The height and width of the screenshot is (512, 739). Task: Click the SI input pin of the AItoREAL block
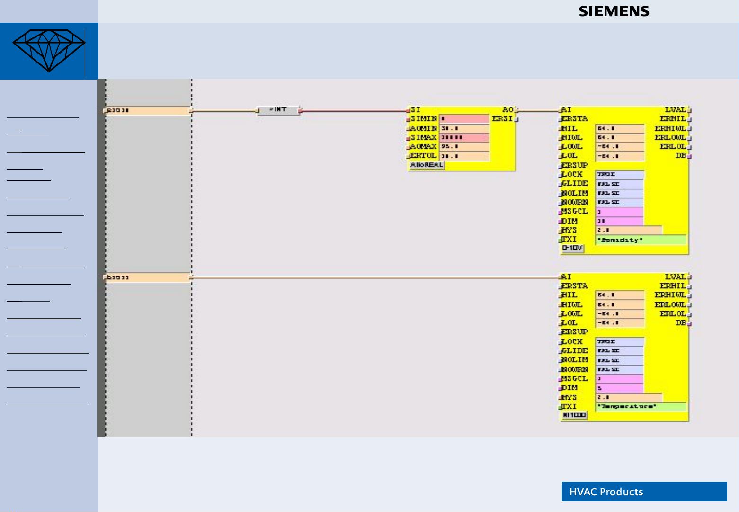[410, 110]
